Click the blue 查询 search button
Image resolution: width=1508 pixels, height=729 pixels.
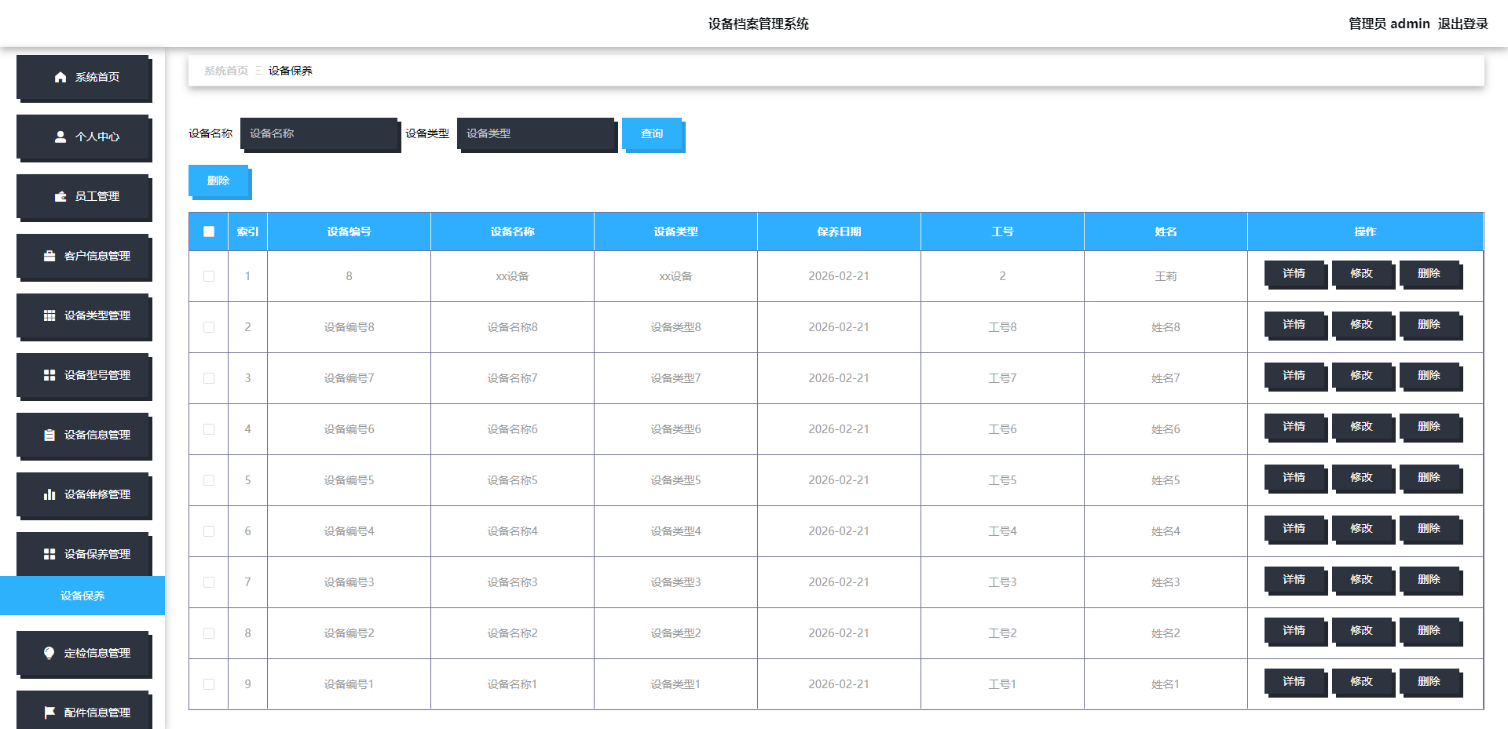click(653, 135)
